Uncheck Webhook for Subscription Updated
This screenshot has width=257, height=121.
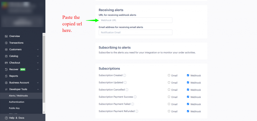tap(188, 83)
